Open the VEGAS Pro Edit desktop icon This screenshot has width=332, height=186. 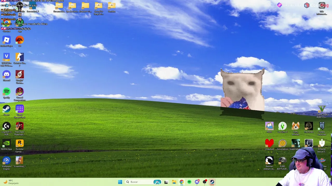[6, 60]
